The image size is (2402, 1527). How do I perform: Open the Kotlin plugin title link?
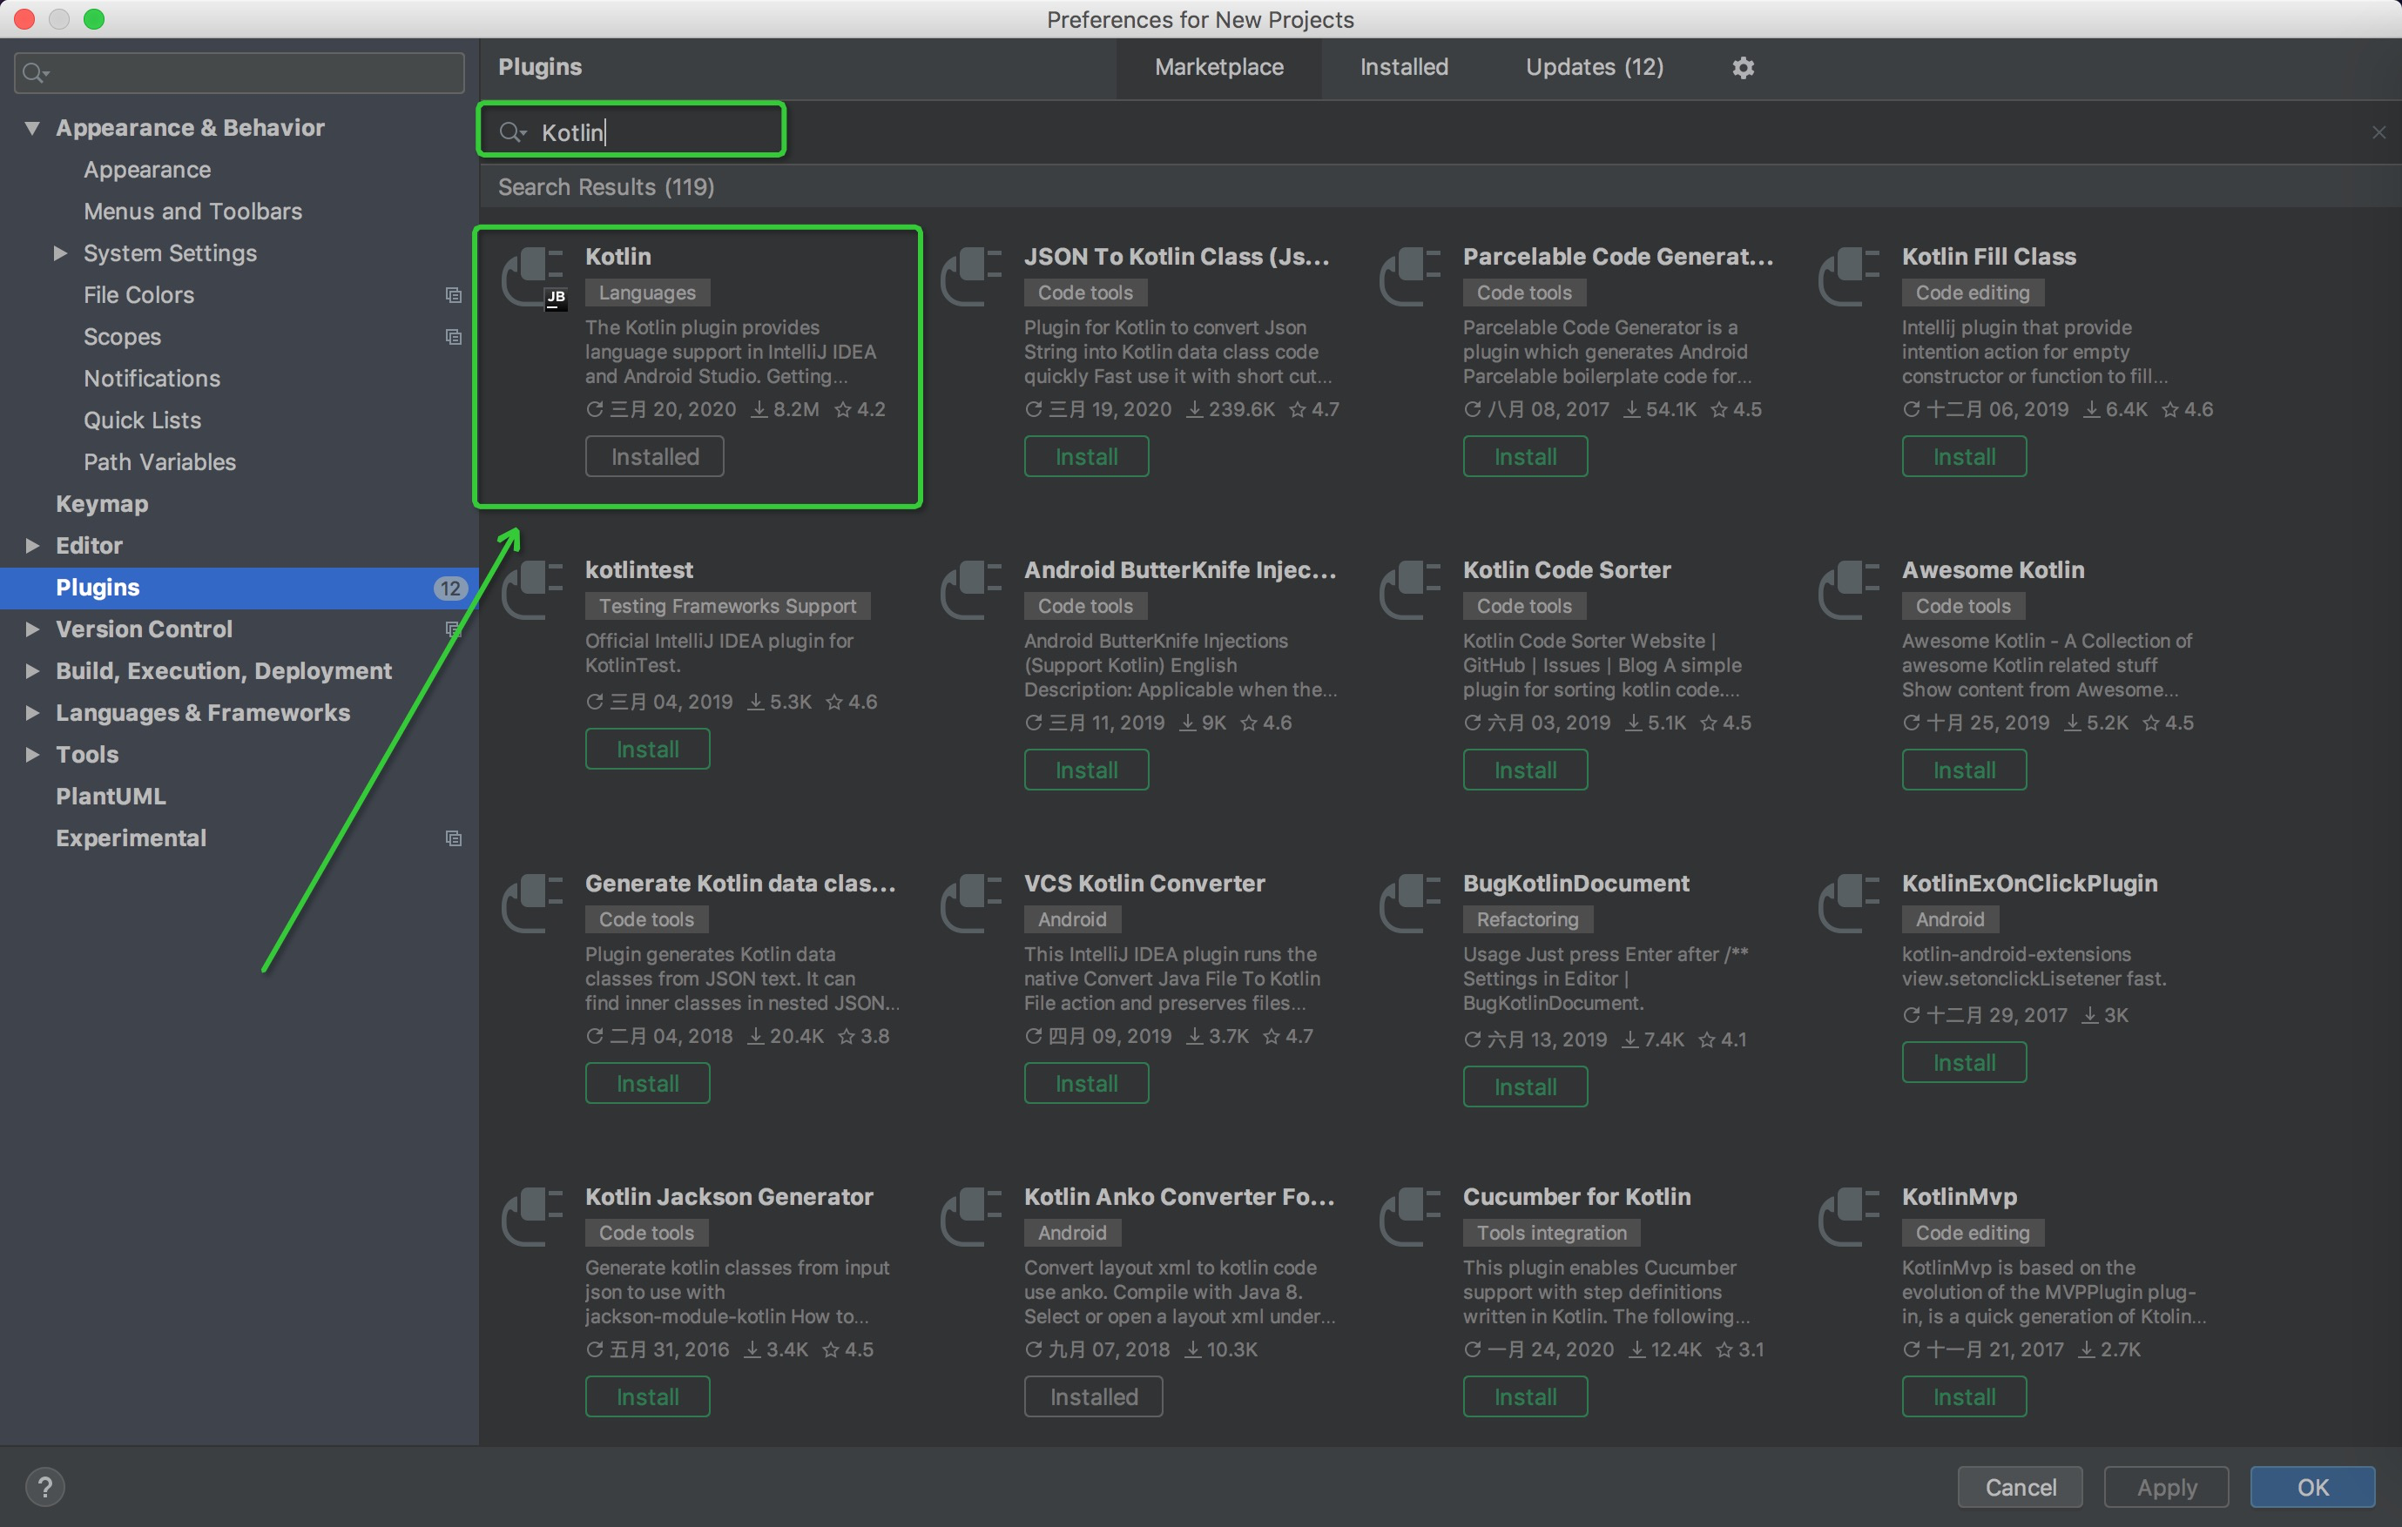tap(618, 256)
